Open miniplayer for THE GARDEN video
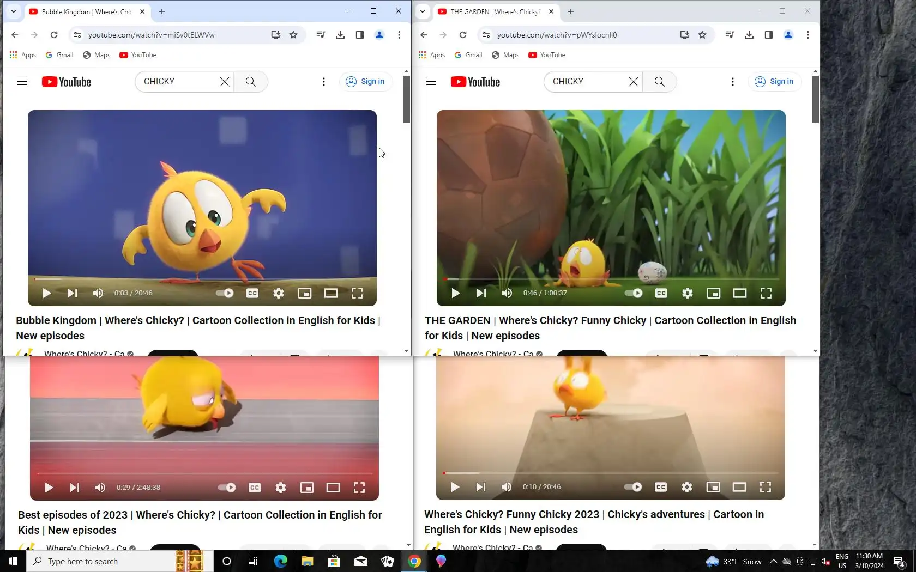Viewport: 916px width, 572px height. [714, 293]
